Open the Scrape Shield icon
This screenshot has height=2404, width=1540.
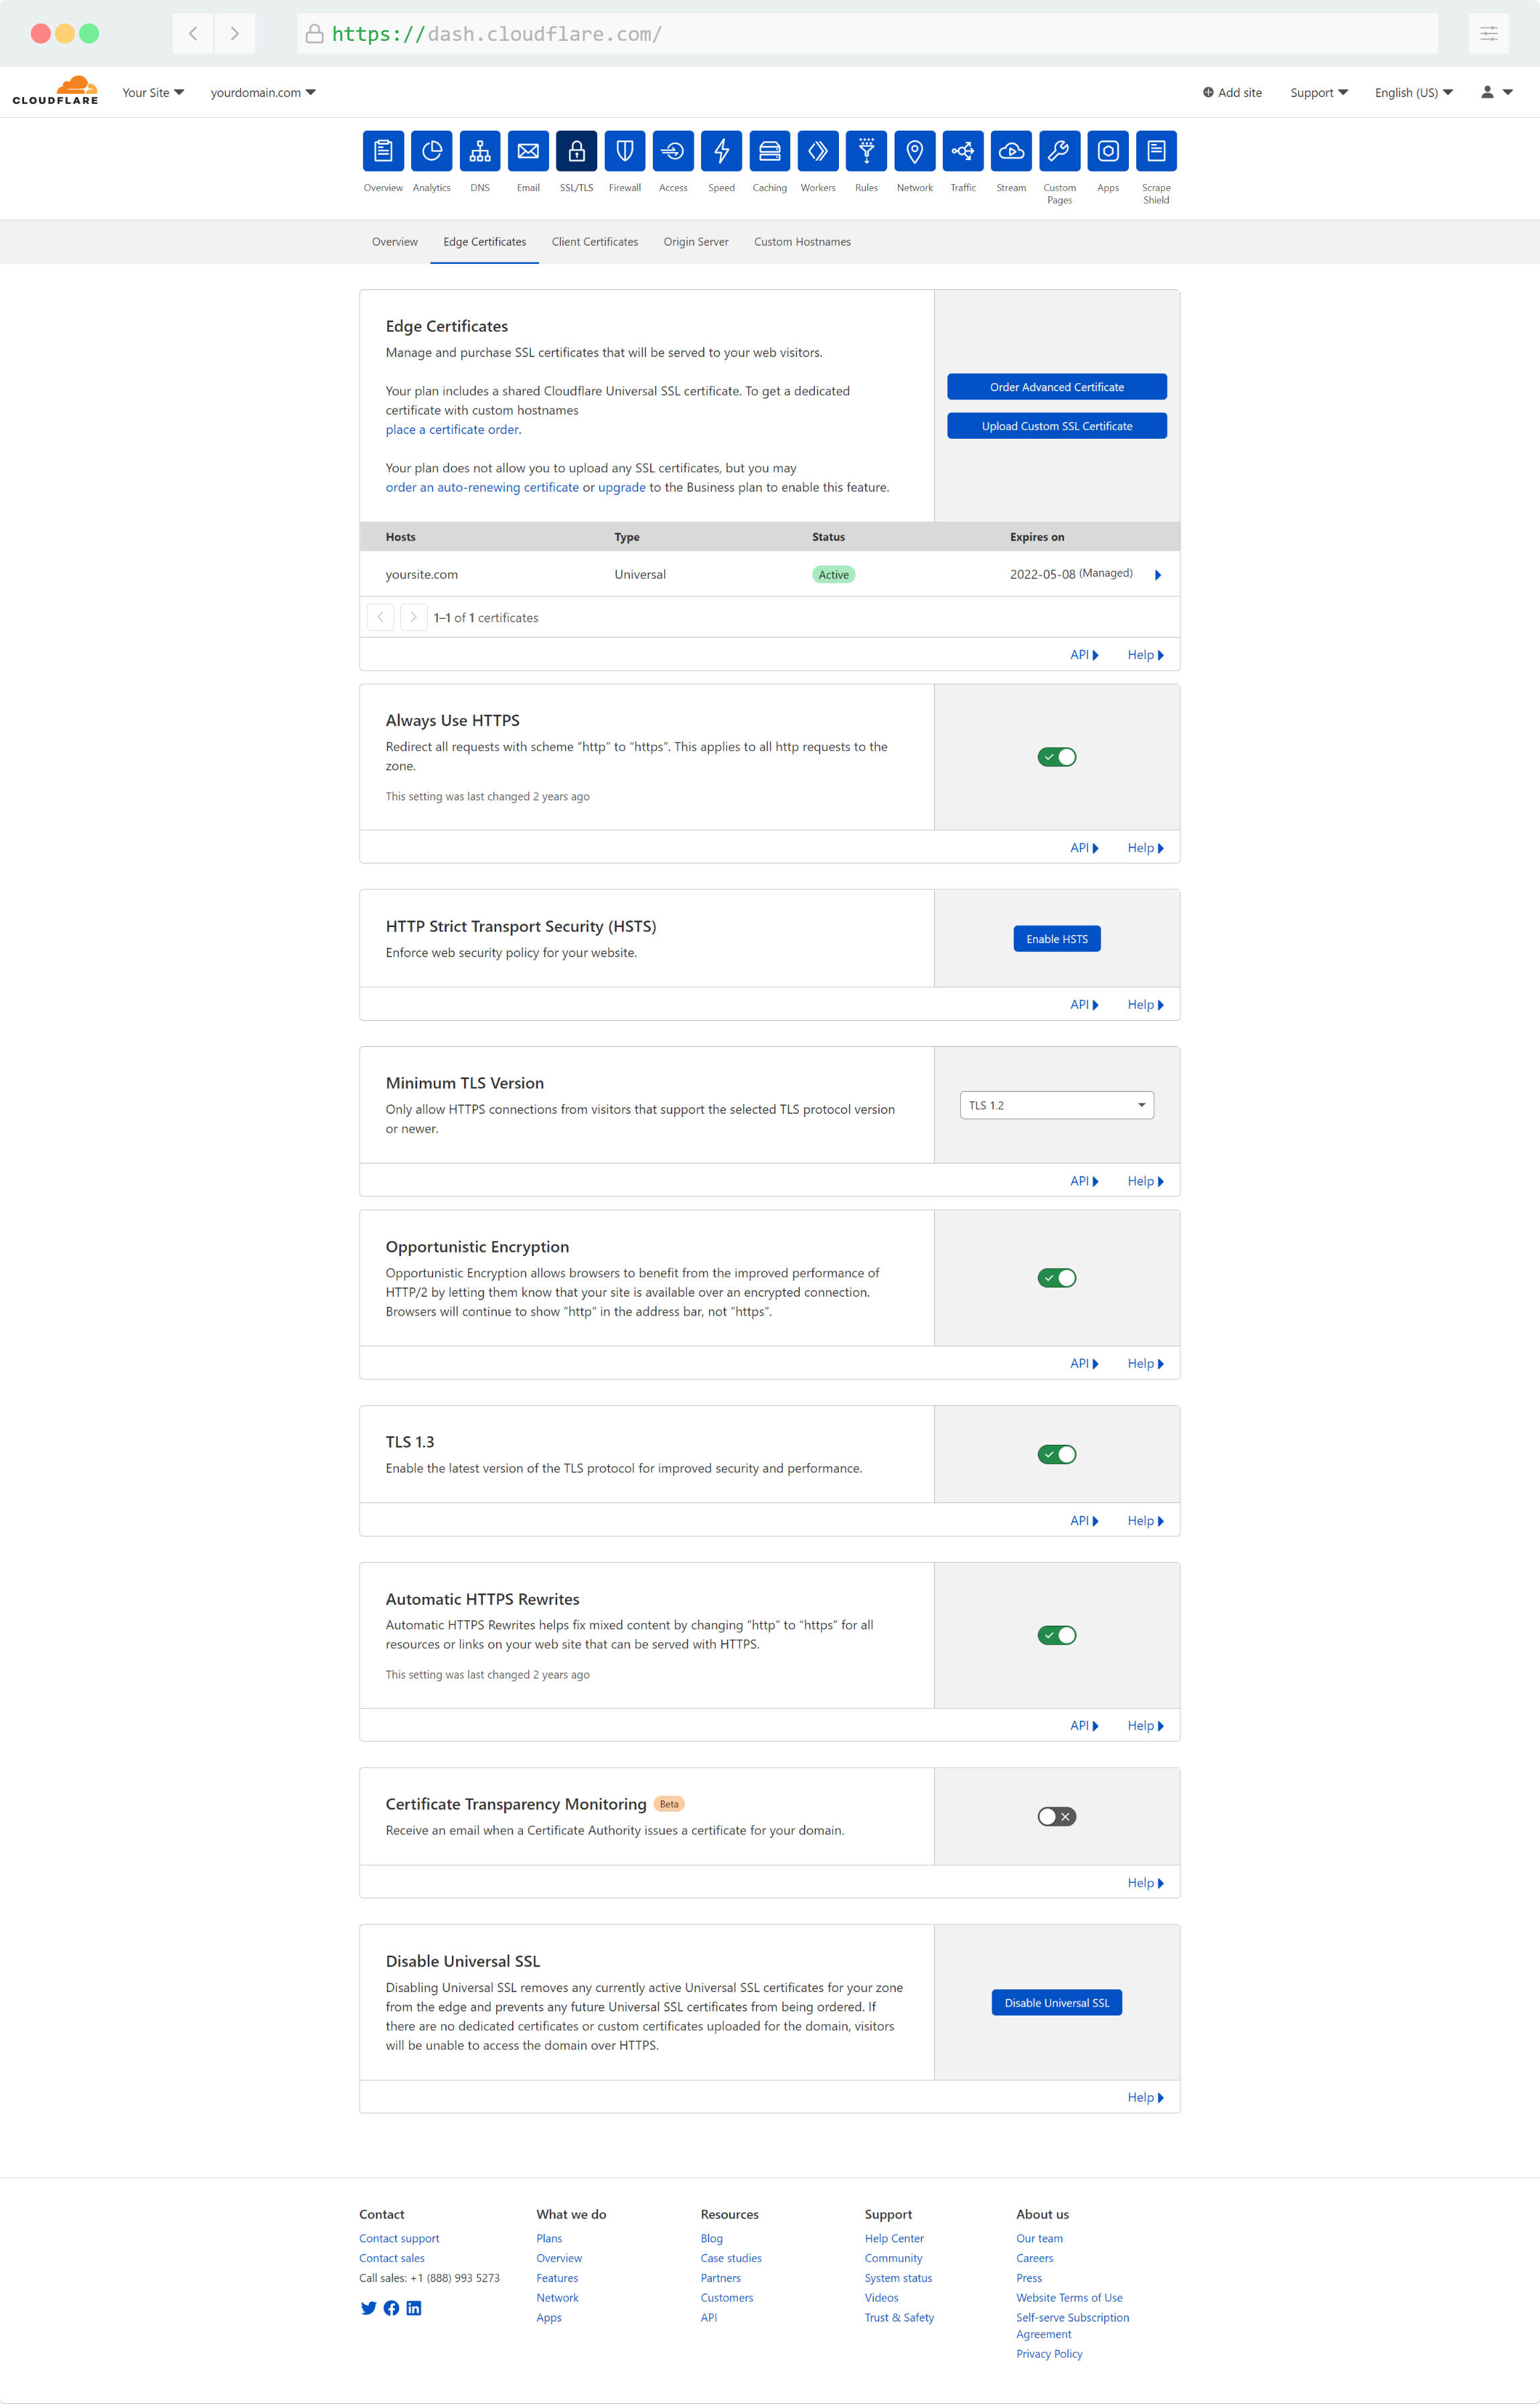(x=1156, y=151)
